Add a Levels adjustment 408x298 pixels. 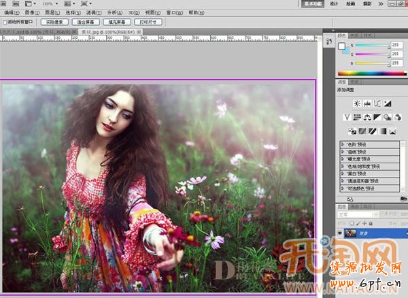click(367, 103)
